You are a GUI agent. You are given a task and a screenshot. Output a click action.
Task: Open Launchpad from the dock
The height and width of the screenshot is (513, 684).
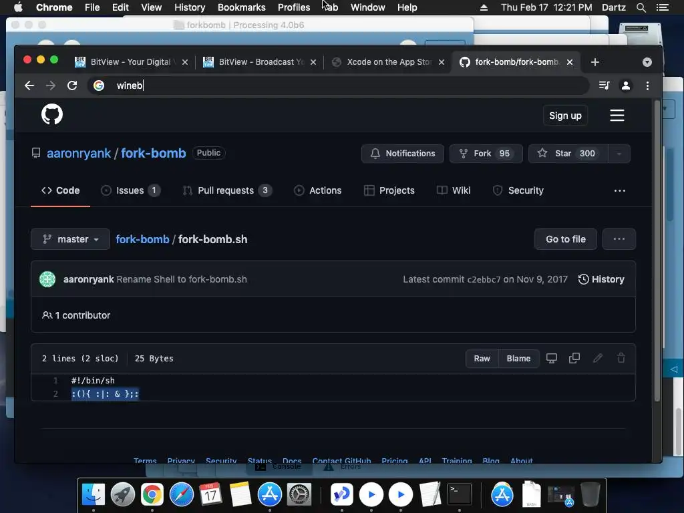[x=123, y=494]
